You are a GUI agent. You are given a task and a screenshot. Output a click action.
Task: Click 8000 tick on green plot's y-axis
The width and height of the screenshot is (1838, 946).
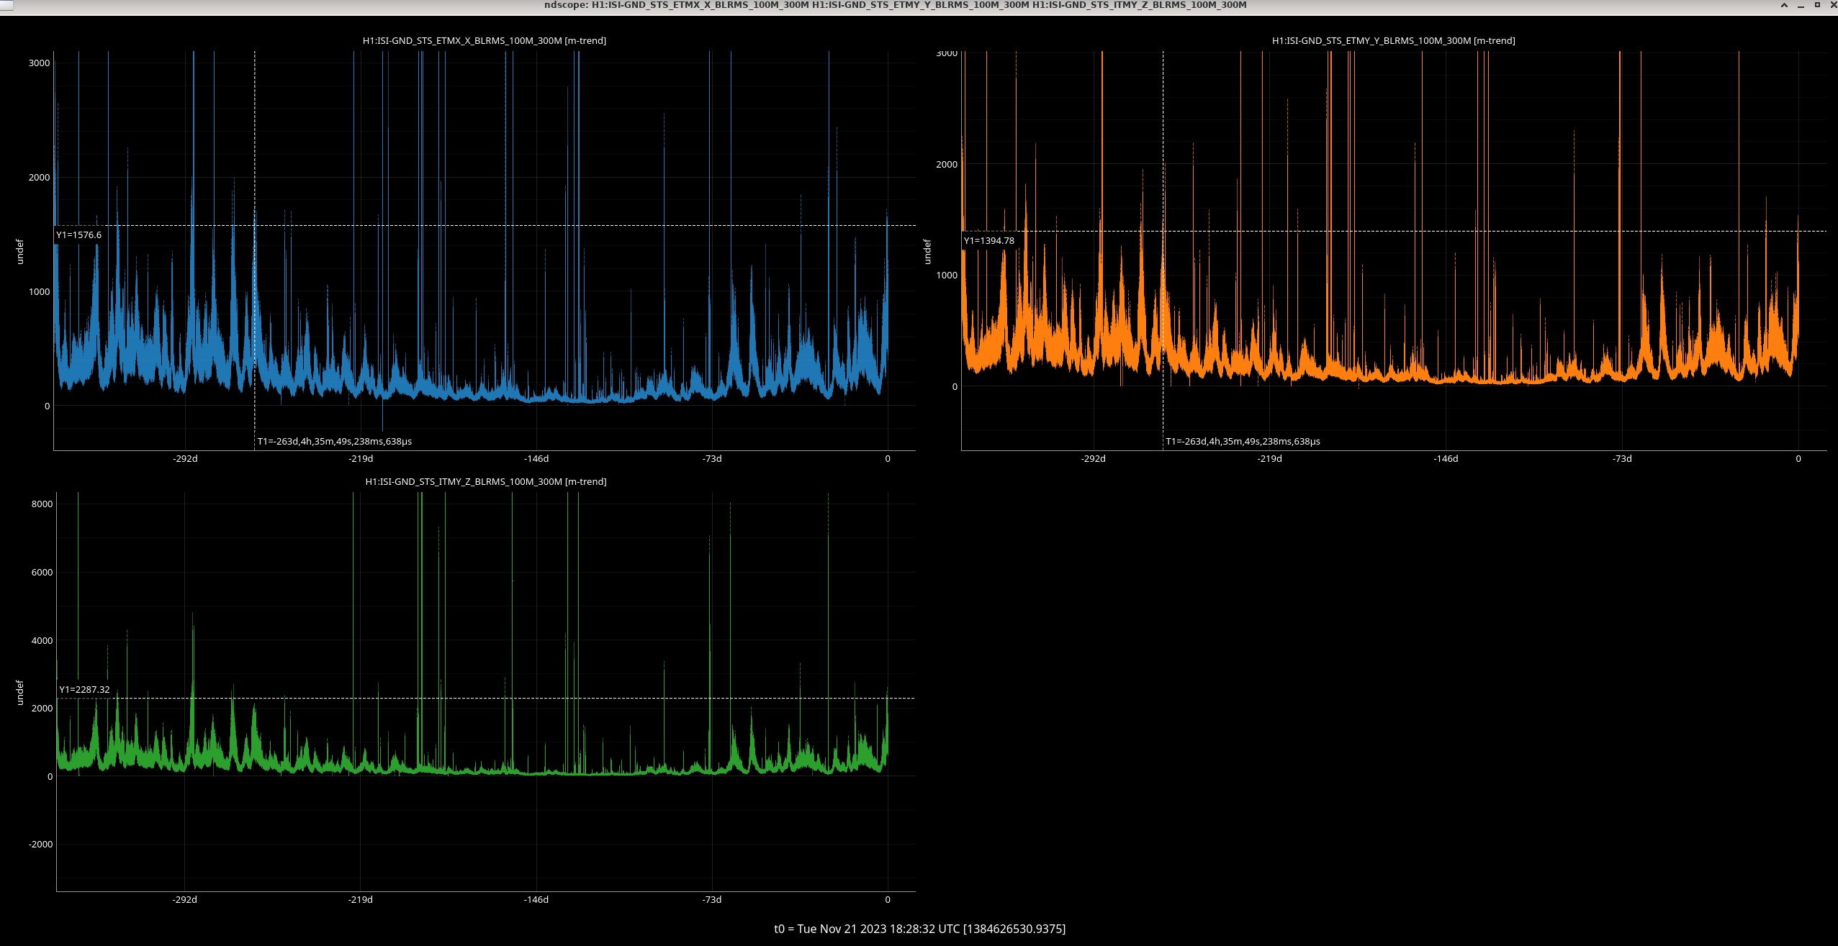coord(42,504)
